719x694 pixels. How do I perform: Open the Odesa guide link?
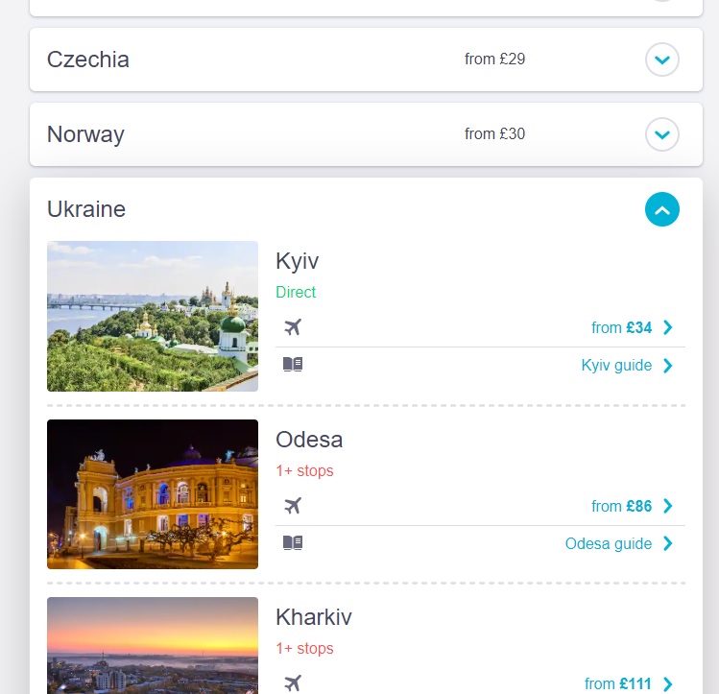click(x=608, y=543)
